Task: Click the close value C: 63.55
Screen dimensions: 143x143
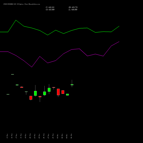Action: [50, 7]
